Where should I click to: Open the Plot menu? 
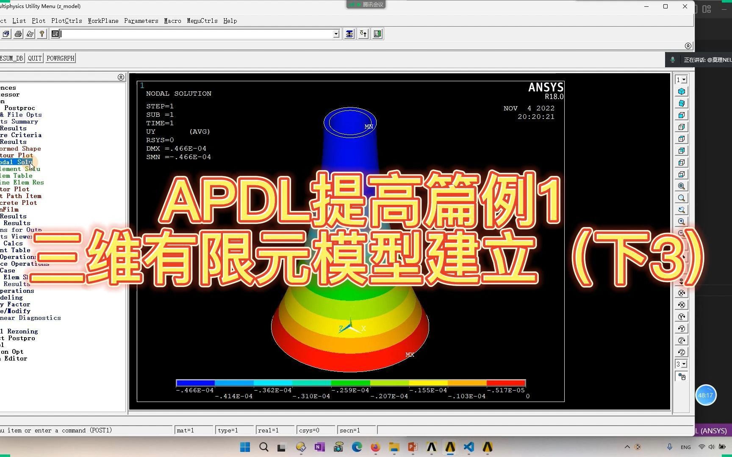click(39, 21)
